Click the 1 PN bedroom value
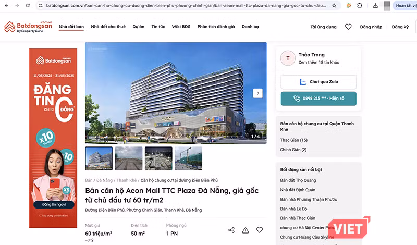Screen dimensions: 417x245 [172, 234]
